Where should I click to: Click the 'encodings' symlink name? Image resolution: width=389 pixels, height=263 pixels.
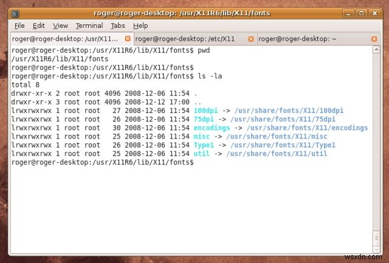[212, 128]
